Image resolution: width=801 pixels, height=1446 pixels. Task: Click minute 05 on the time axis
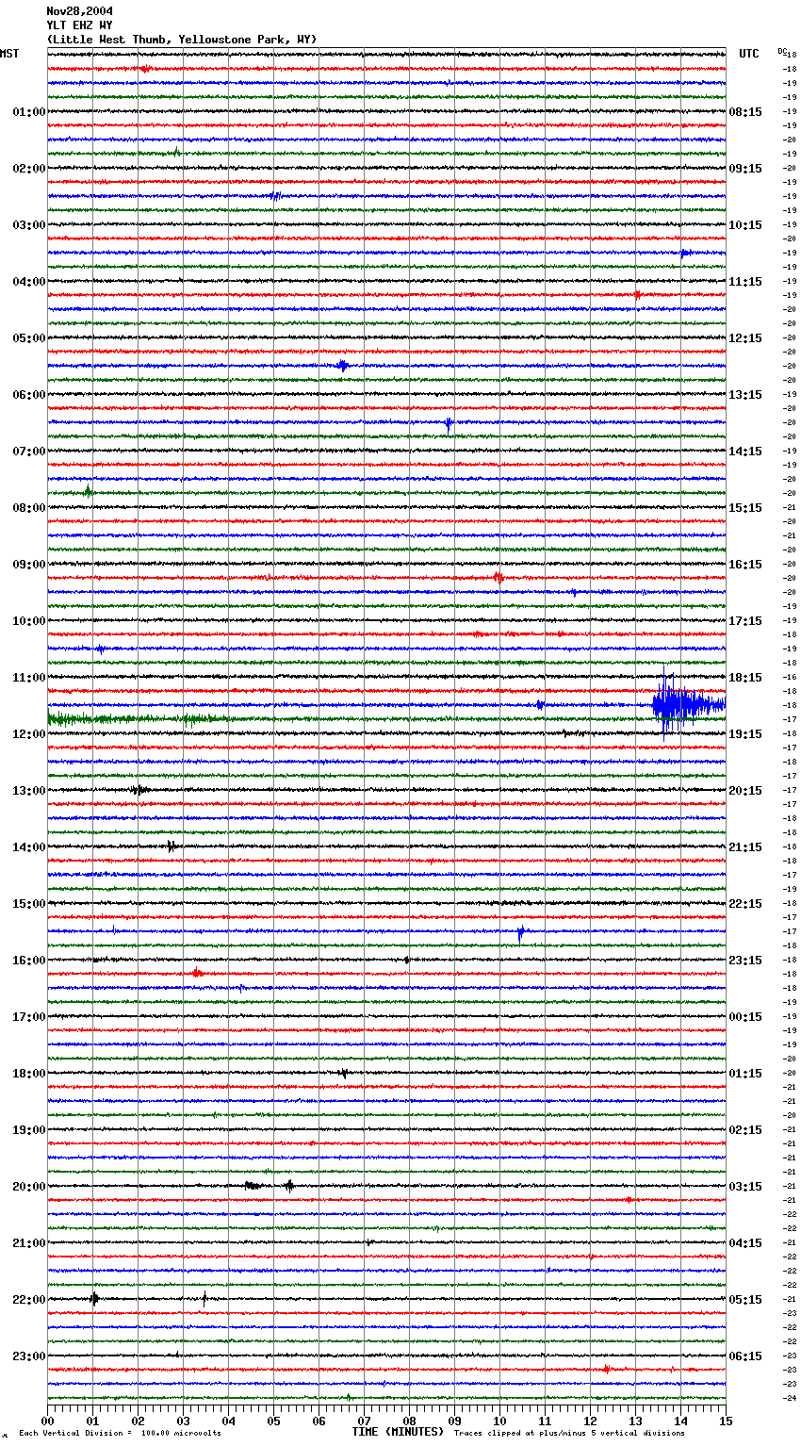pos(274,1421)
